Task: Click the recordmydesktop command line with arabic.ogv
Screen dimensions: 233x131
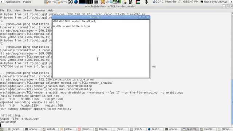Action: (91, 92)
